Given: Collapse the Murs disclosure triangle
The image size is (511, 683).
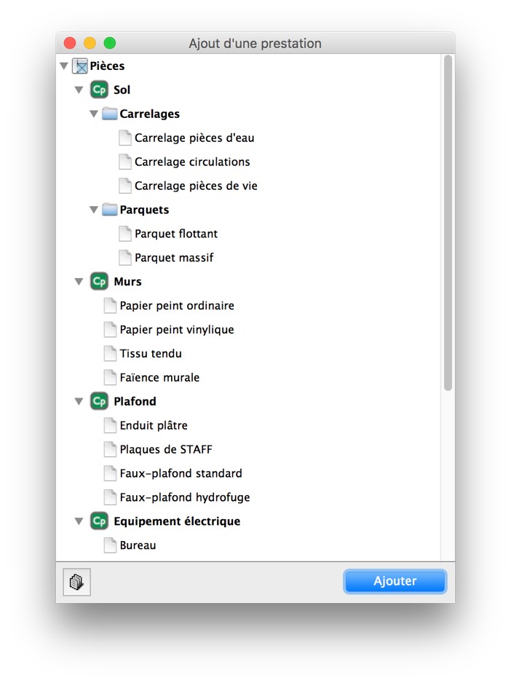Looking at the screenshot, I should 79,282.
